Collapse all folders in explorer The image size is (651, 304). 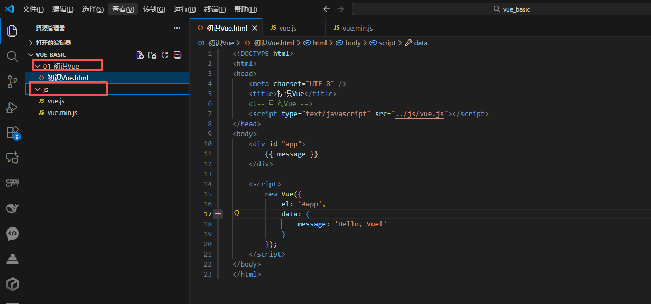tap(178, 55)
